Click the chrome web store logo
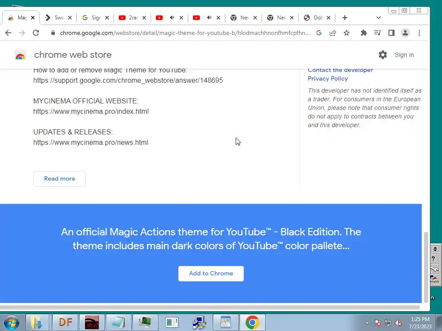The width and height of the screenshot is (442, 331). click(20, 55)
